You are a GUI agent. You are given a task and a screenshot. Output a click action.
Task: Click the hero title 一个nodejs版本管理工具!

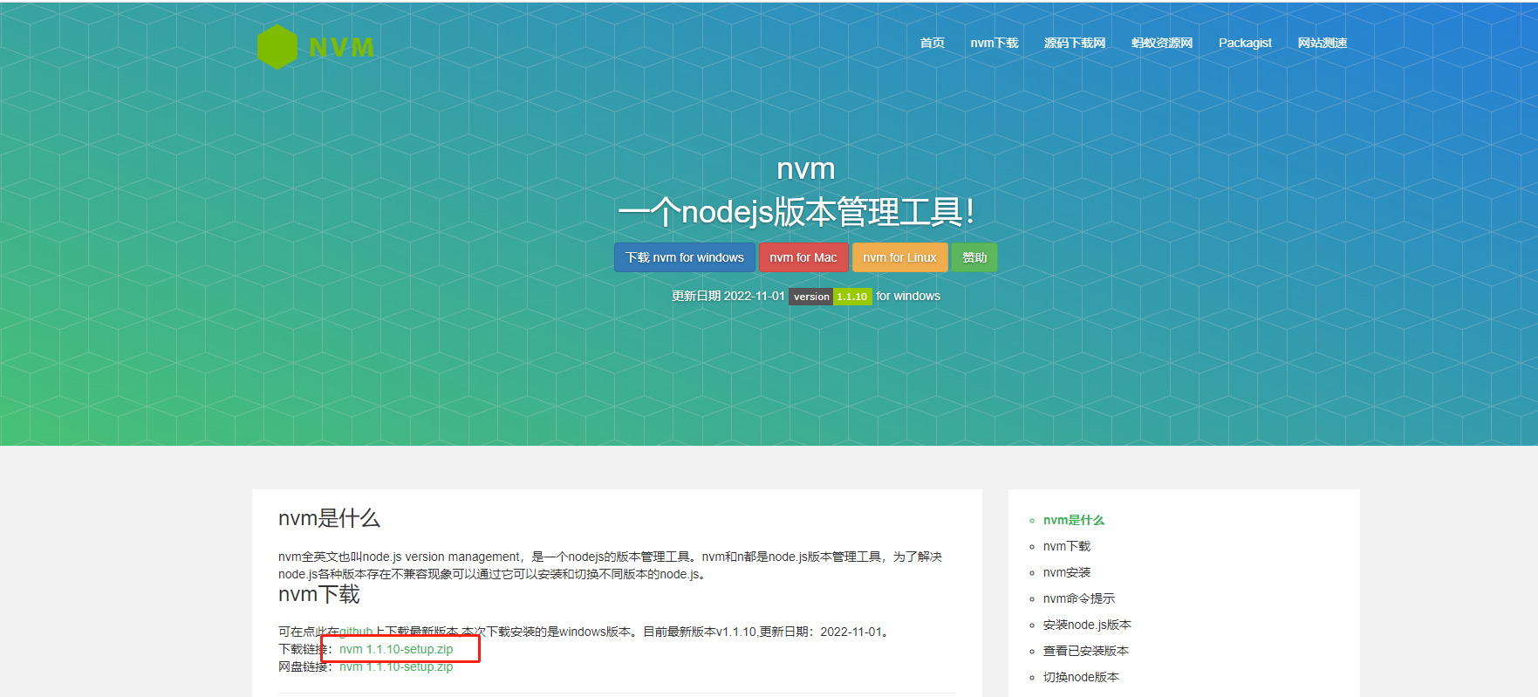[796, 212]
